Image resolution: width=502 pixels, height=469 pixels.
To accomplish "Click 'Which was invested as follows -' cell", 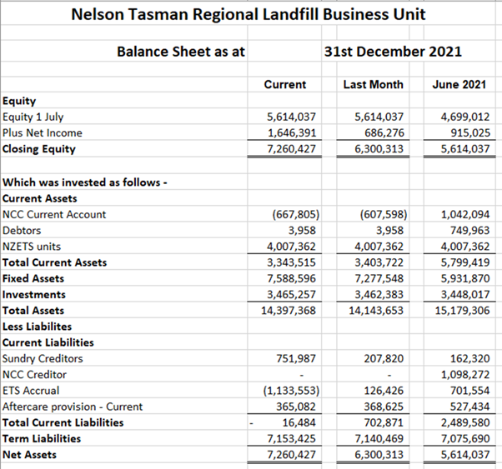I will [x=85, y=182].
